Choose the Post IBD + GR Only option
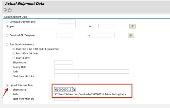Viewport: 170px width, 108px height. (x=14, y=53)
